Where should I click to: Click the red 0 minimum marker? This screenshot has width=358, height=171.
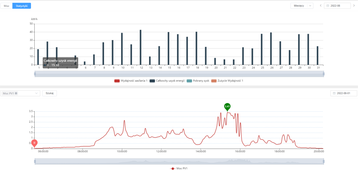pyautogui.click(x=34, y=143)
